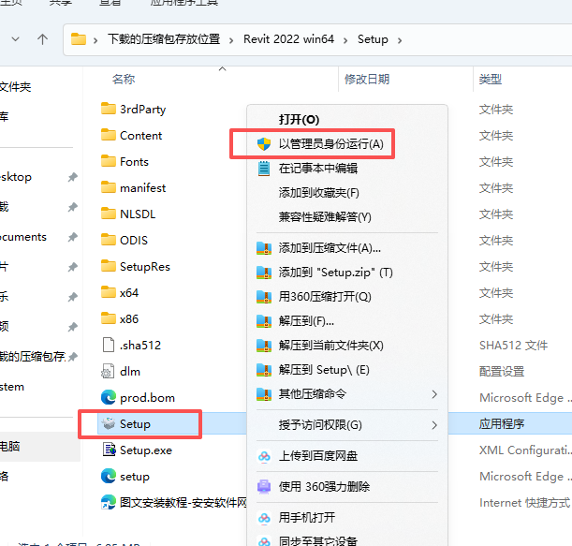The image size is (572, 546).
Task: Select 同步至其它设备 menu entry
Action: point(347,539)
